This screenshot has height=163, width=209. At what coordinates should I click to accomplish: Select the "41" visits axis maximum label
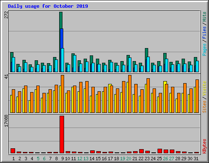click(6, 77)
